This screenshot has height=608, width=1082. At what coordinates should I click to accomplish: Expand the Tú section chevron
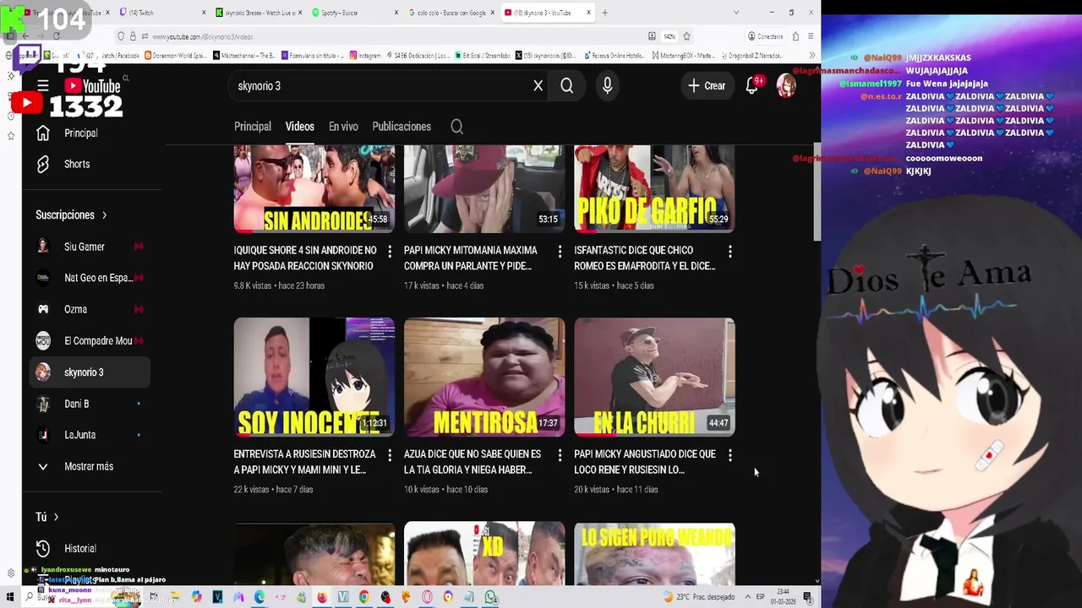[x=56, y=517]
